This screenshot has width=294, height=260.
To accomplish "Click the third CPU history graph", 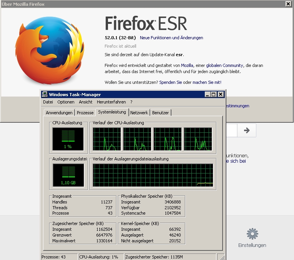I will pos(168,139).
